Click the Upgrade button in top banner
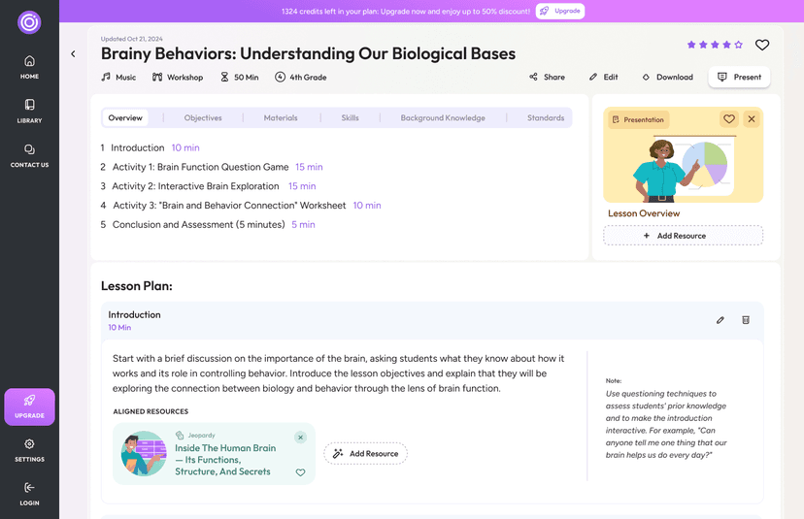Screen dimensions: 804x519 (560, 12)
